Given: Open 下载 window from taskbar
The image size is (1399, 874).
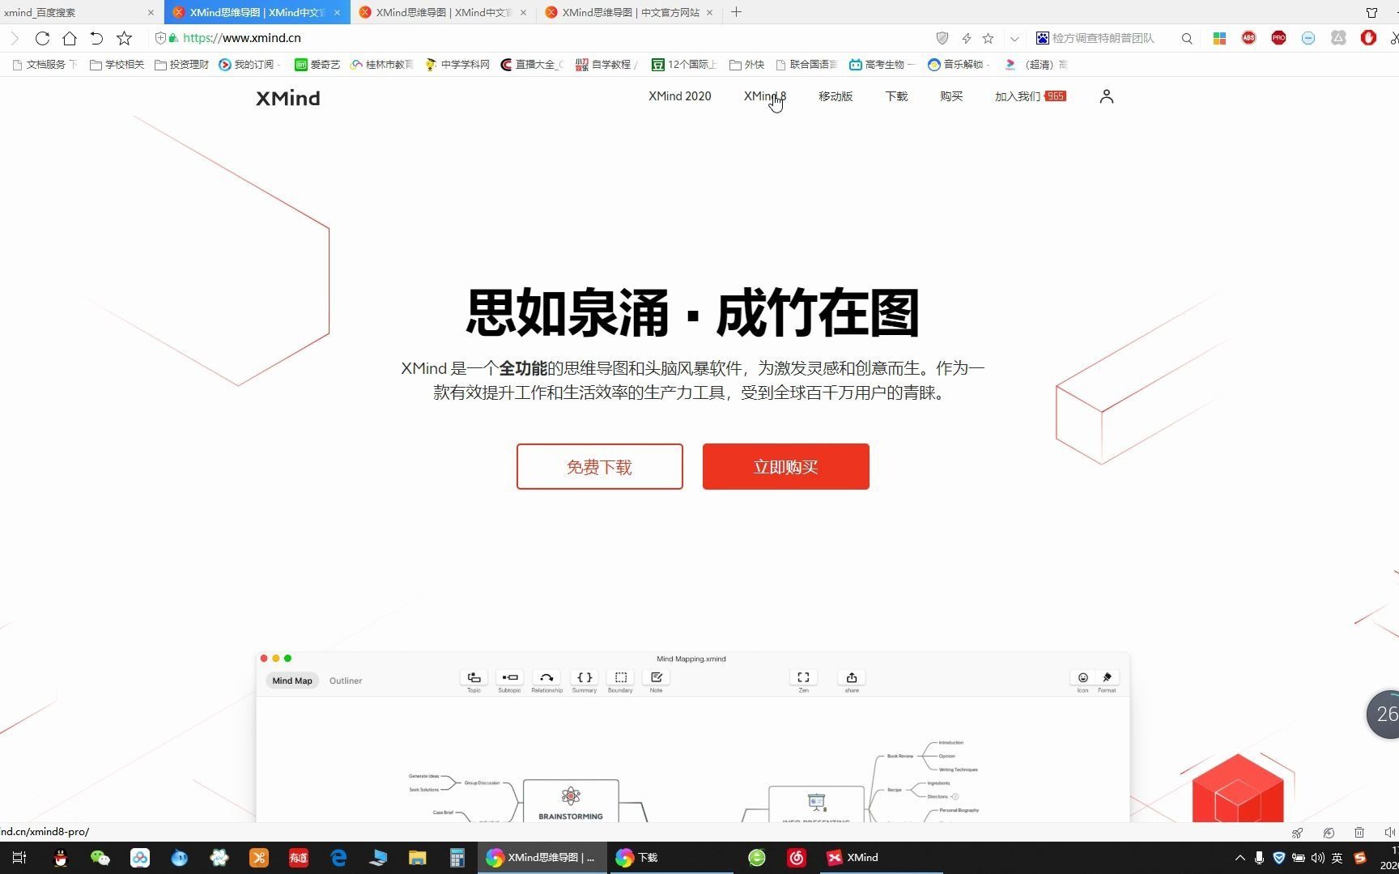Looking at the screenshot, I should (x=671, y=858).
